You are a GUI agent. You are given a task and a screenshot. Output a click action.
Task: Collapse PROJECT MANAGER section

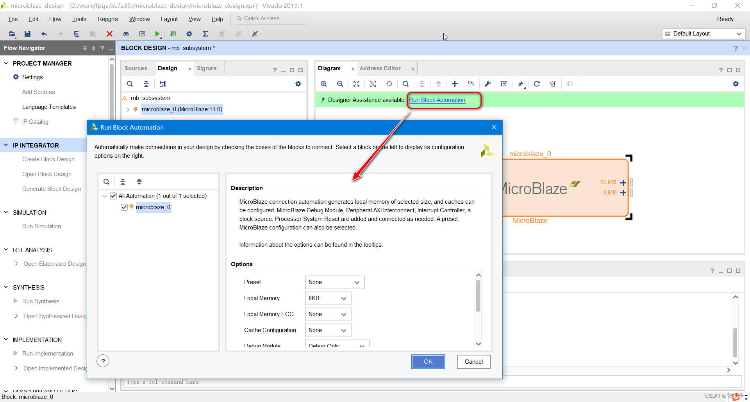(x=6, y=63)
